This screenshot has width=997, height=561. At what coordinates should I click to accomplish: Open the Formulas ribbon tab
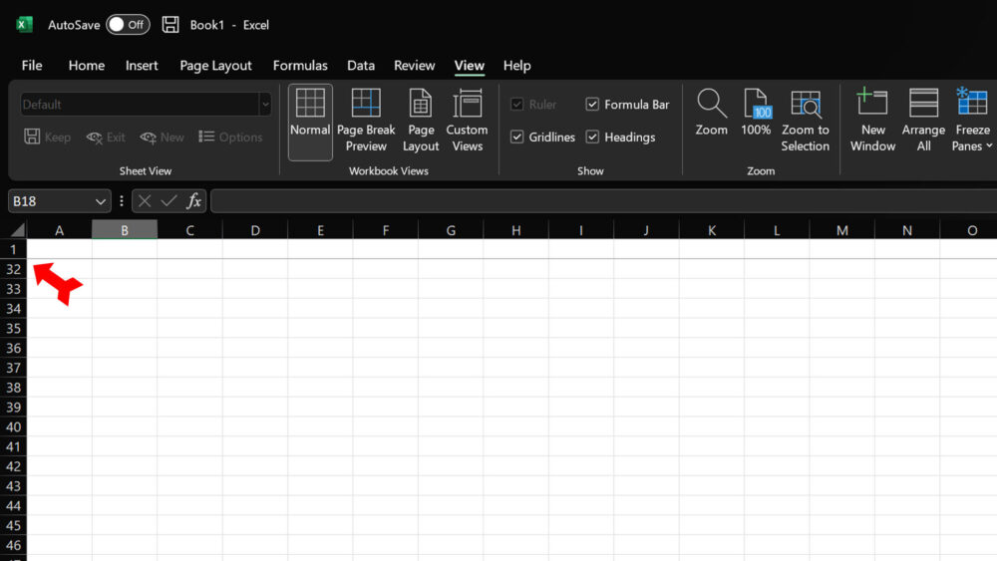pyautogui.click(x=300, y=66)
